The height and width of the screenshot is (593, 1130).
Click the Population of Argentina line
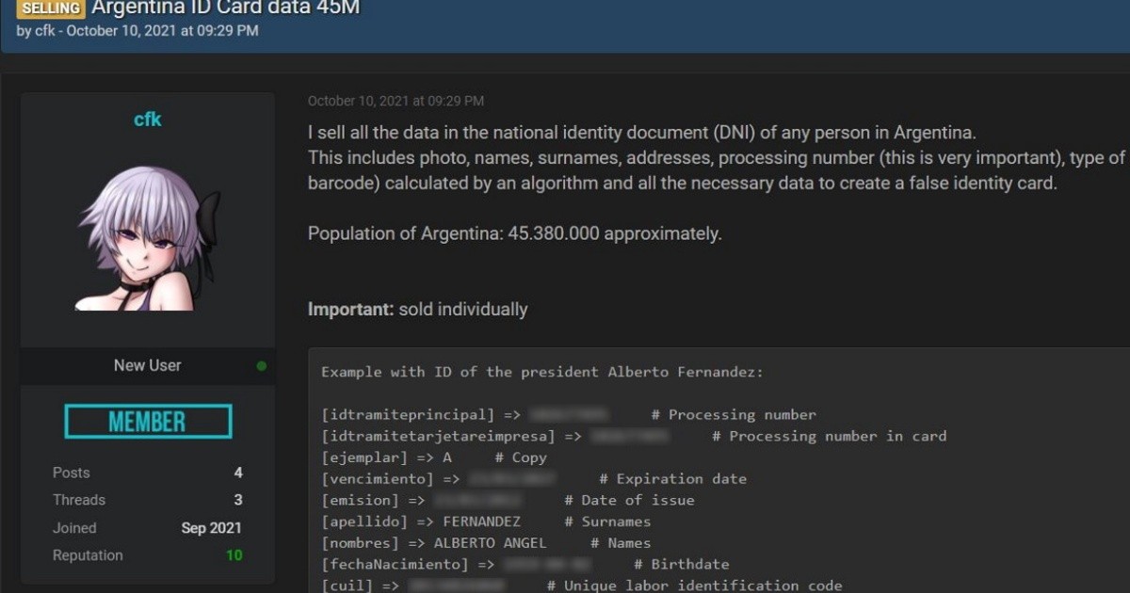coord(514,233)
